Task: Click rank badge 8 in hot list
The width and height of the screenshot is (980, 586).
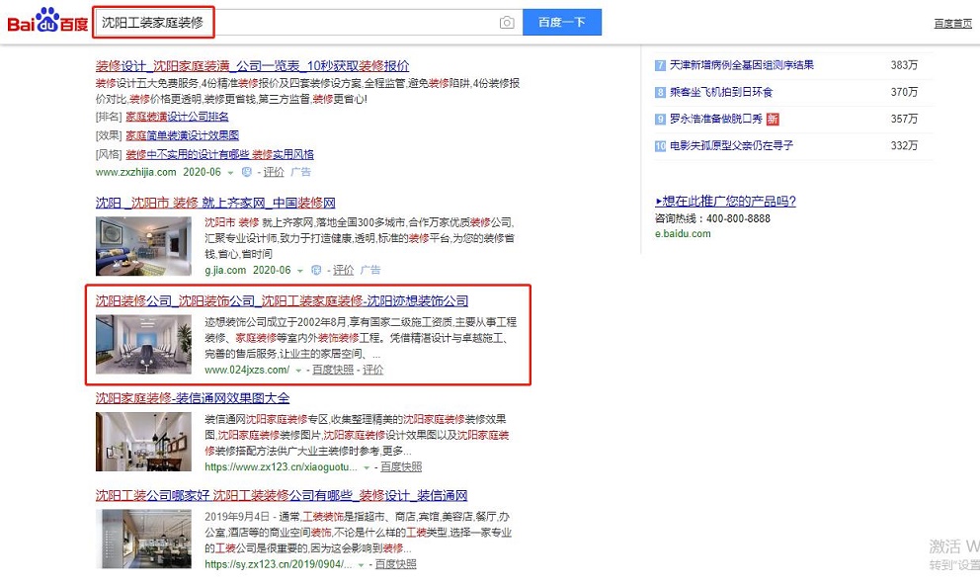Action: coord(660,93)
